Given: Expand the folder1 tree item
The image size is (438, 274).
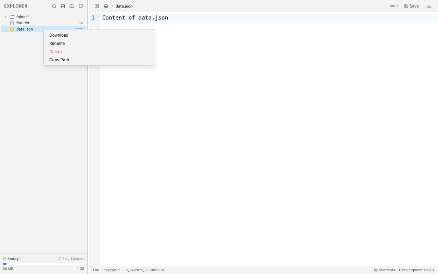Looking at the screenshot, I should 5,16.
